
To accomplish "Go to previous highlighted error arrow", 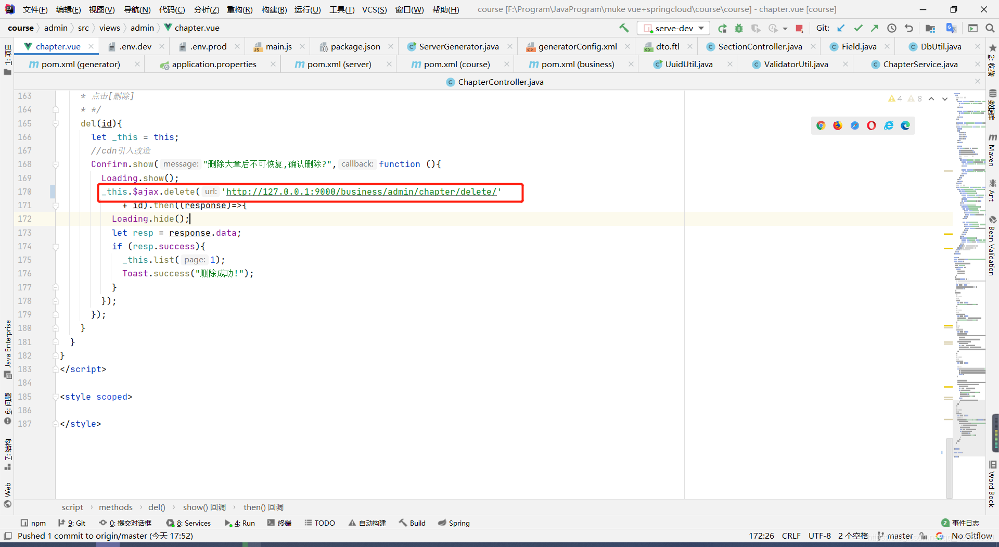I will click(x=931, y=99).
